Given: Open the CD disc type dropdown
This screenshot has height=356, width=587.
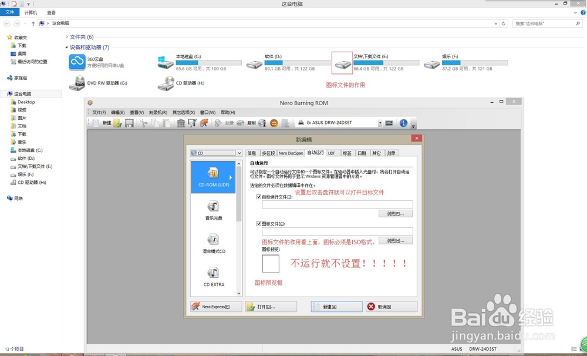Looking at the screenshot, I should 238,152.
